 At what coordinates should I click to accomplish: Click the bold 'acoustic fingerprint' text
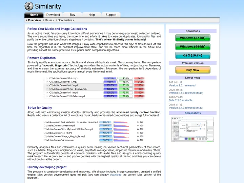click(56, 65)
